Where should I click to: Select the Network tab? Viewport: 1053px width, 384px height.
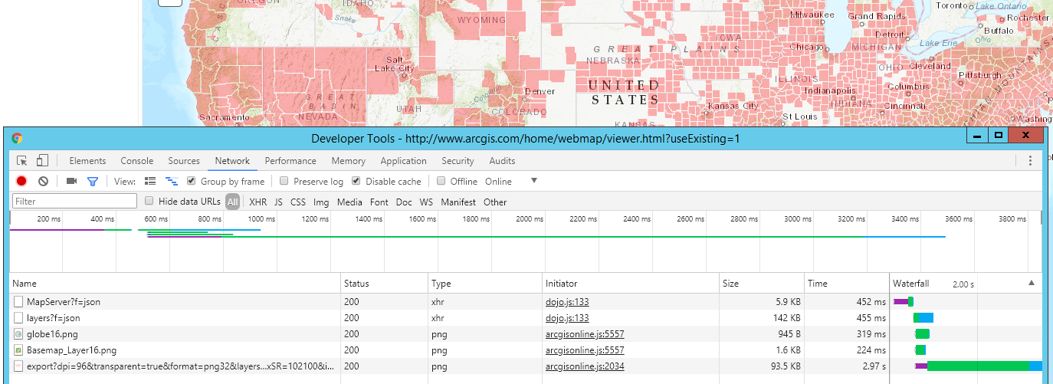(232, 161)
